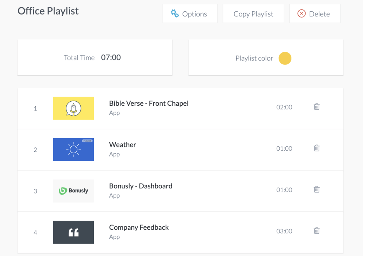365x256 pixels.
Task: Open the yellow Playlist color swatch
Action: click(285, 58)
